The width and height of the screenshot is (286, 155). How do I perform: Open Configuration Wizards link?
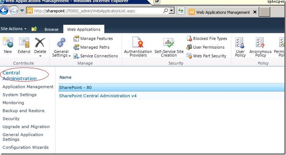point(25,147)
